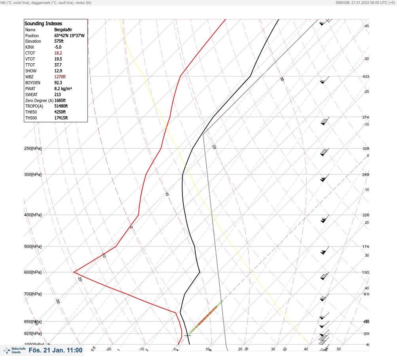Image resolution: width=397 pixels, height=356 pixels.
Task: Click the wind barb at the 600 hPa level
Action: click(324, 276)
